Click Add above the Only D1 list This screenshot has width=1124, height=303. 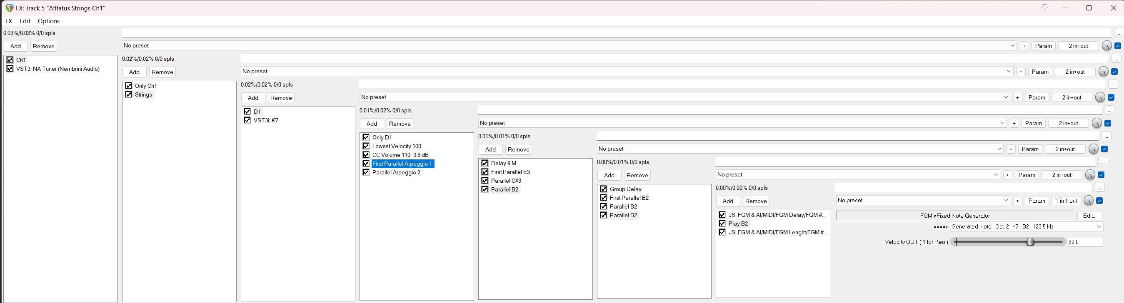point(372,124)
